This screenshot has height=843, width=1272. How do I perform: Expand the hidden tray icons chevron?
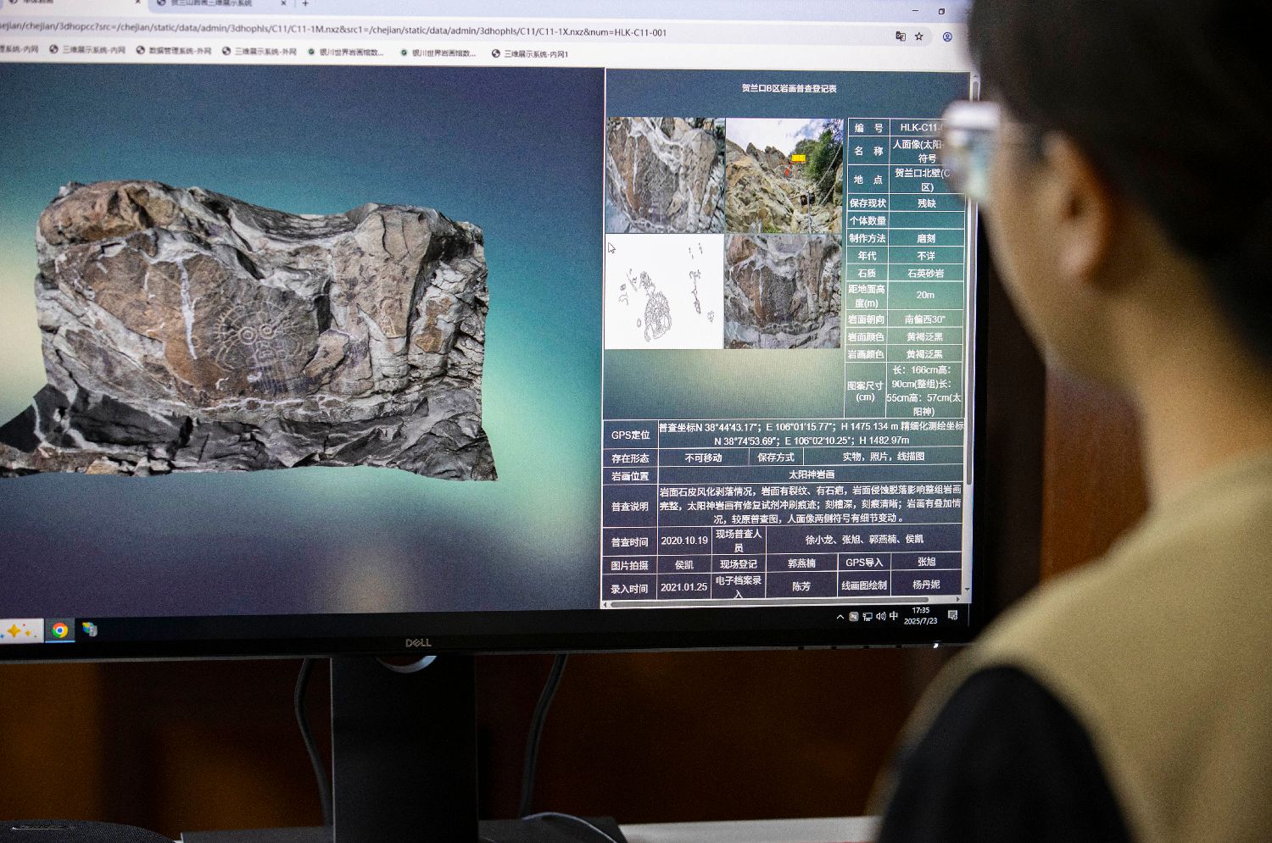pos(840,617)
